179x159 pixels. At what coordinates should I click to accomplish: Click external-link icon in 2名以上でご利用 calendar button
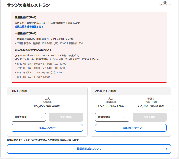point(142,128)
